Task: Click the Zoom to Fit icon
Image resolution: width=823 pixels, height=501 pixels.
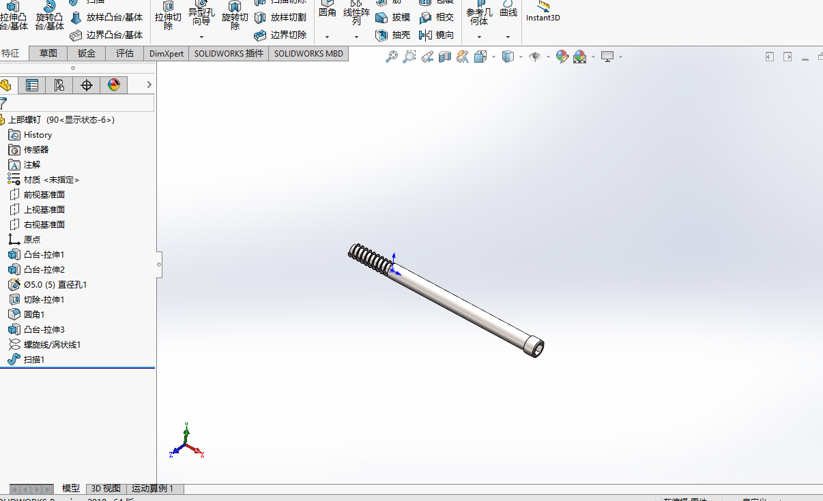Action: pos(392,57)
